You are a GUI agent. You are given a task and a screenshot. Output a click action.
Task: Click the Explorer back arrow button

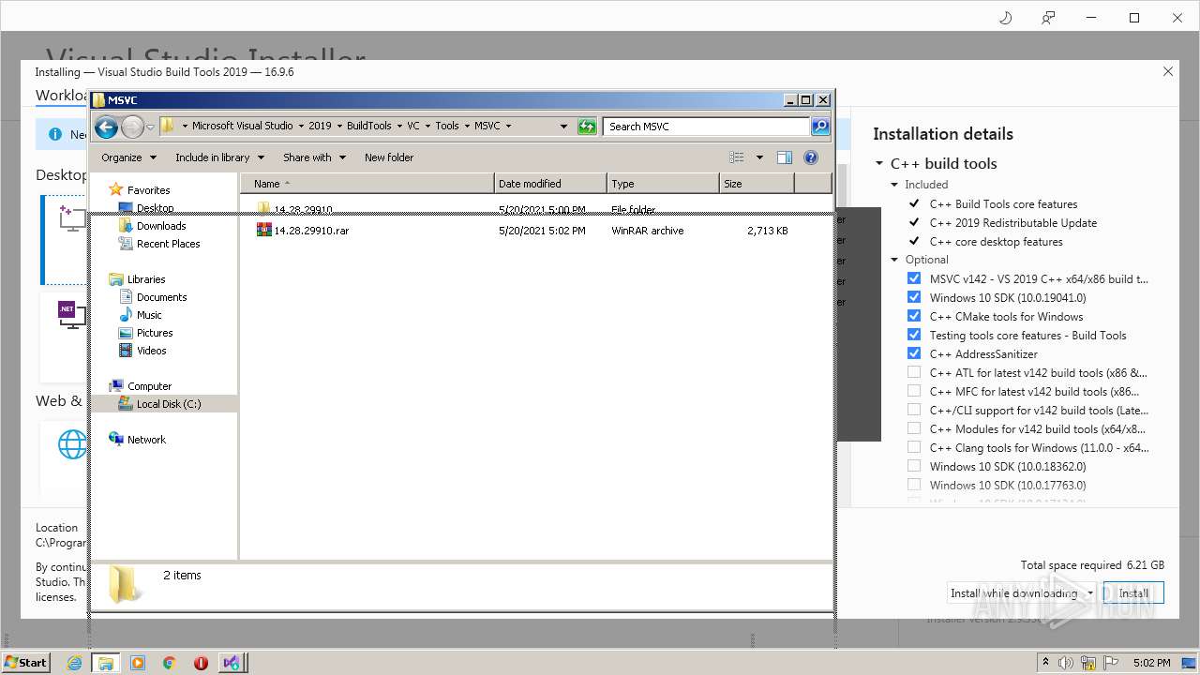click(106, 127)
